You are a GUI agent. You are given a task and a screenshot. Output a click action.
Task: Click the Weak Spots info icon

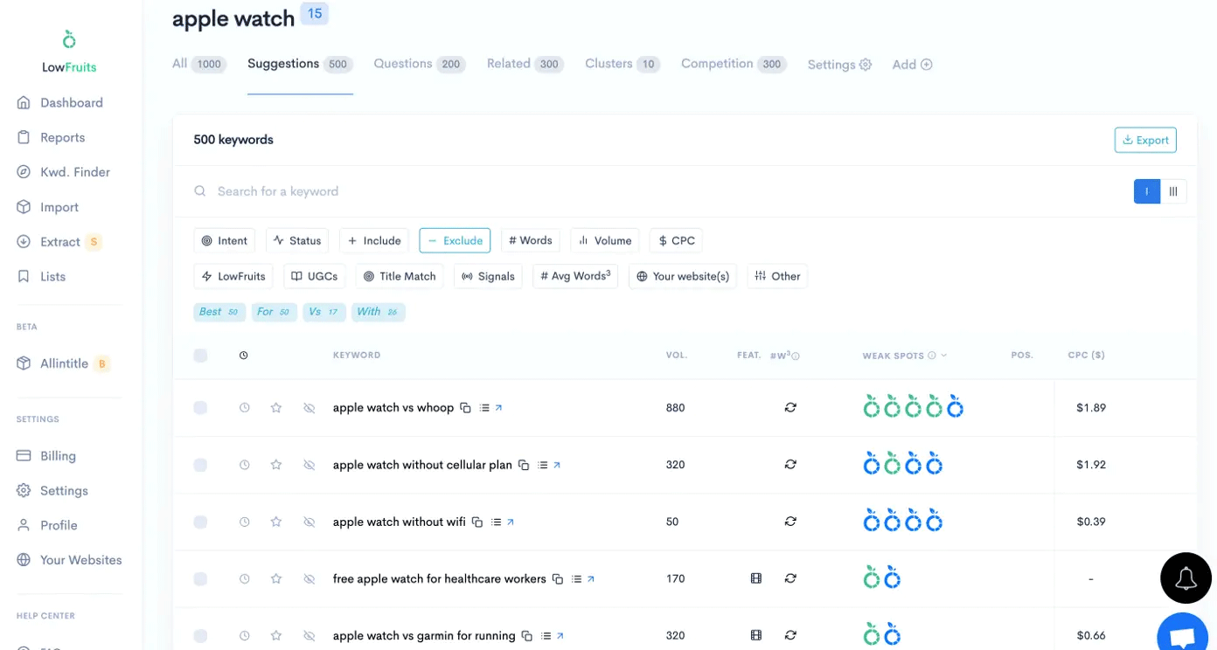pos(932,356)
